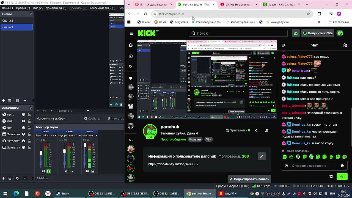Toggle visibility of 'Устройст' source
352x198 pixels.
point(24,141)
